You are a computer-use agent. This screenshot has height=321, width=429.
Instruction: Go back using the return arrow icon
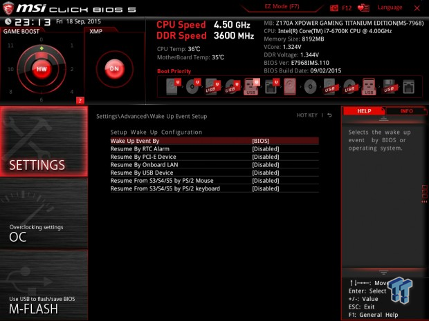point(329,115)
